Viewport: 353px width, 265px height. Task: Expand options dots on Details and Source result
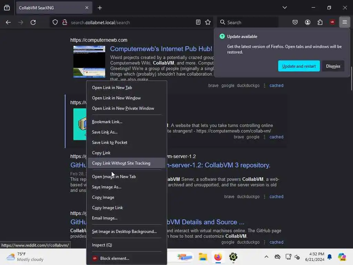[264, 242]
